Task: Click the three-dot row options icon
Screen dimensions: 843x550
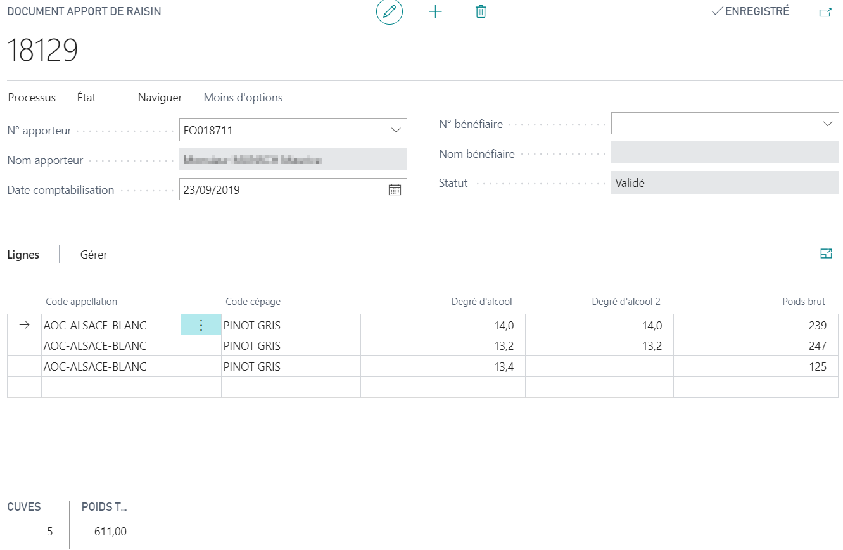Action: tap(201, 325)
